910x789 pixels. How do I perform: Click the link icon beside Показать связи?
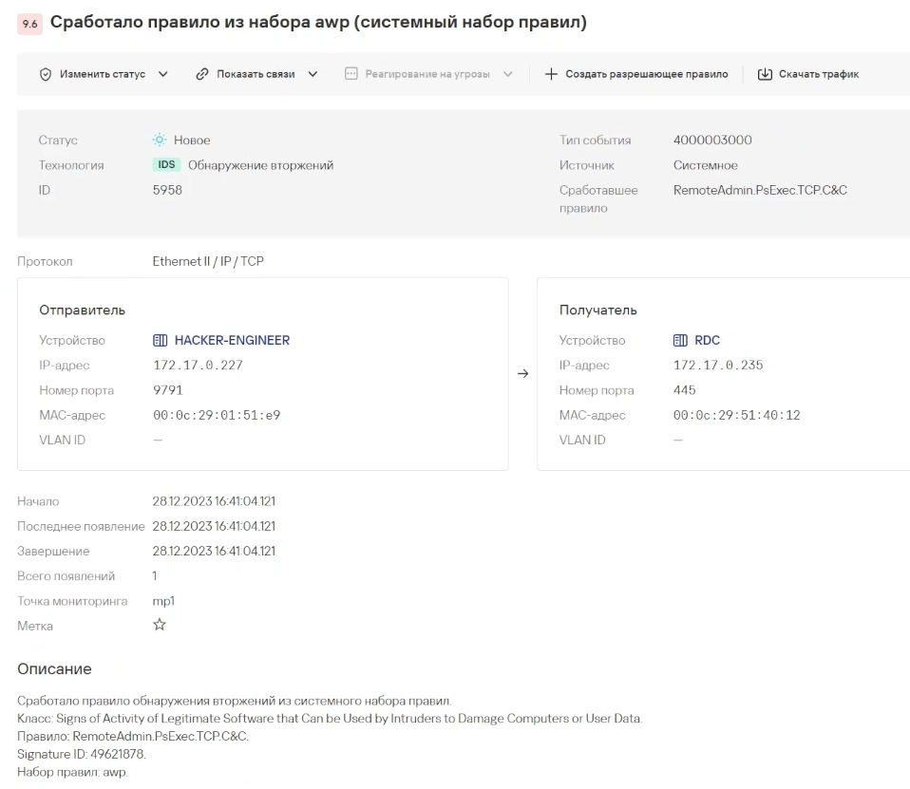coord(202,75)
